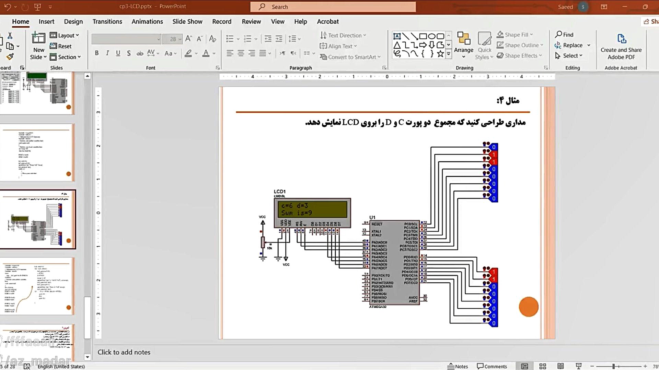The height and width of the screenshot is (370, 659).
Task: Toggle Italic text formatting
Action: click(107, 53)
